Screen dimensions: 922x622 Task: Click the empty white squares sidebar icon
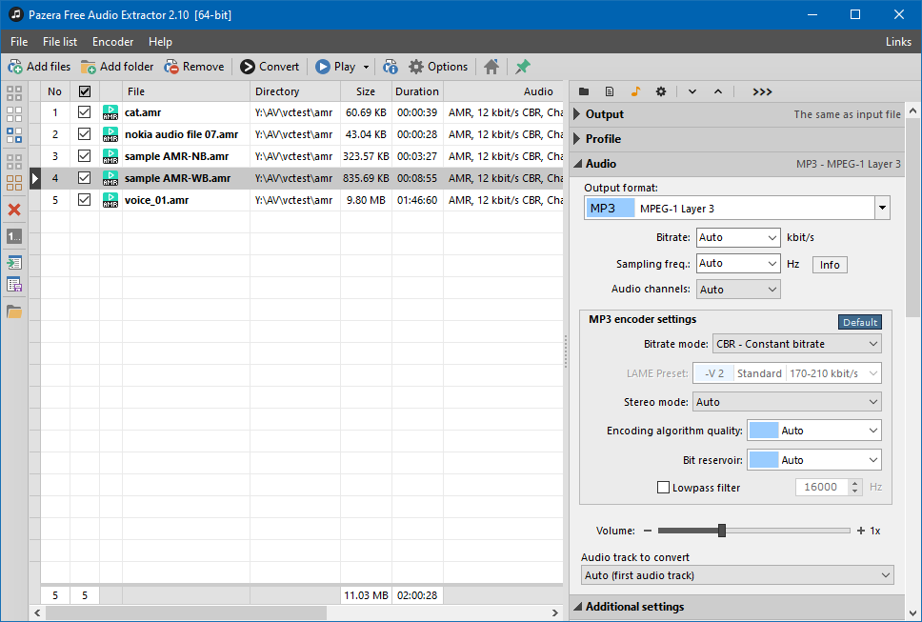(x=14, y=114)
